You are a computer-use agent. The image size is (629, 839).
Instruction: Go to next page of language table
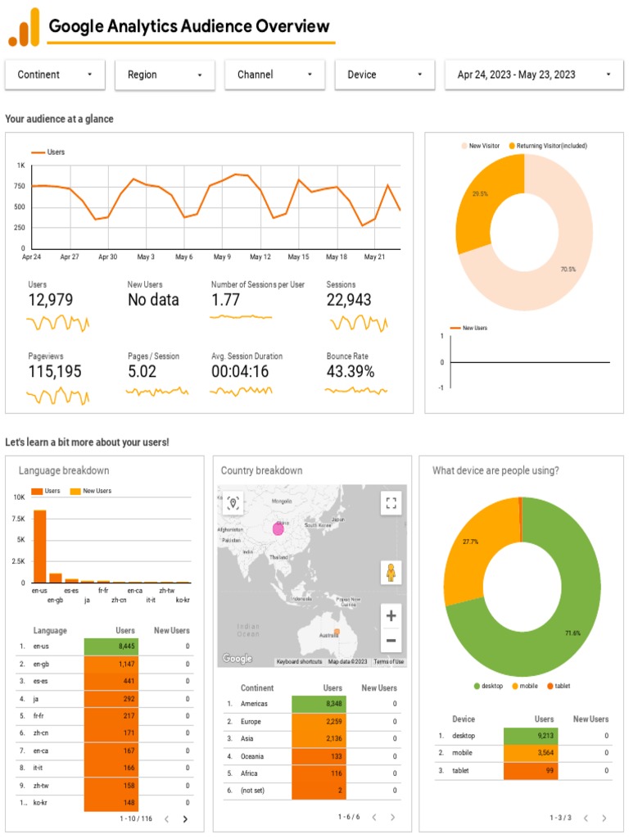point(185,819)
